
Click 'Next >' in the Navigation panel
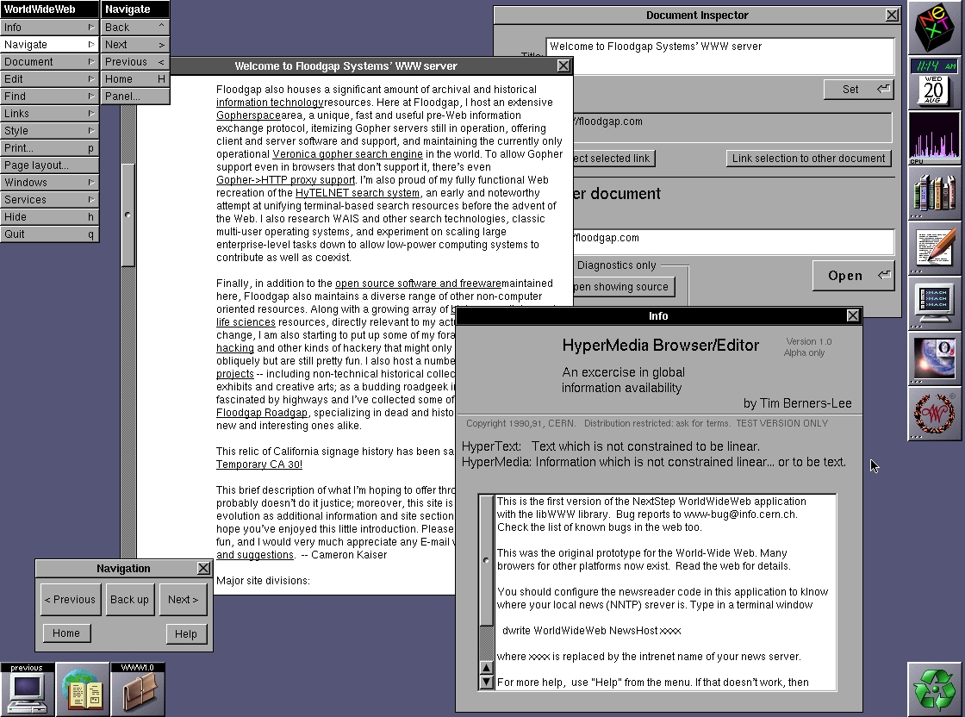click(x=183, y=600)
